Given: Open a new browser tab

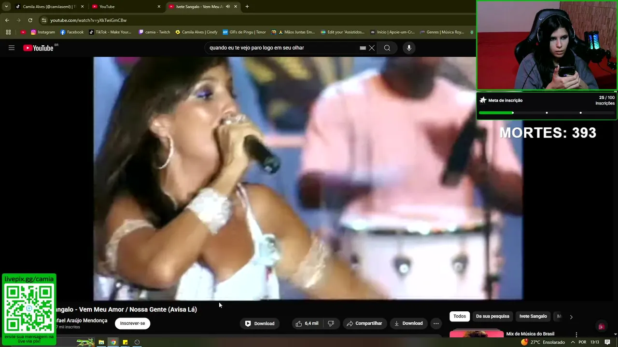Looking at the screenshot, I should tap(247, 7).
